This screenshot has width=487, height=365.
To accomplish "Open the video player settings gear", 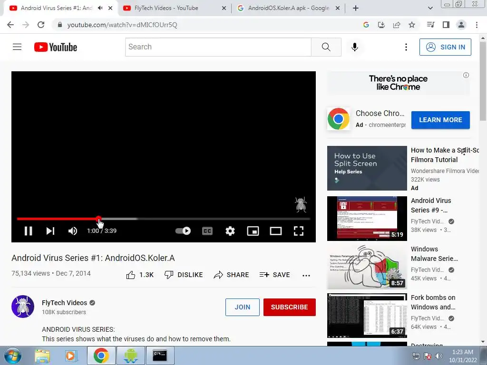I will (230, 231).
